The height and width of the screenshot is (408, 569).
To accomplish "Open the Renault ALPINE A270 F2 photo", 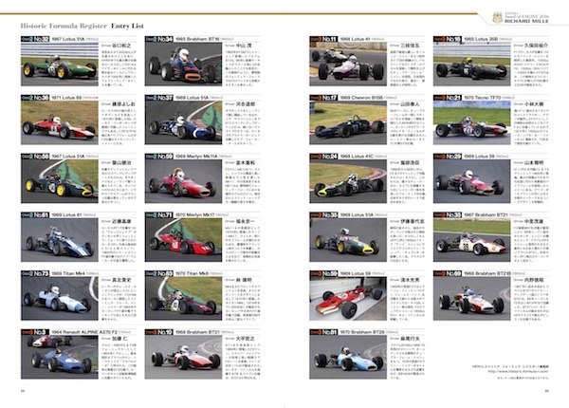I will pyautogui.click(x=60, y=357).
